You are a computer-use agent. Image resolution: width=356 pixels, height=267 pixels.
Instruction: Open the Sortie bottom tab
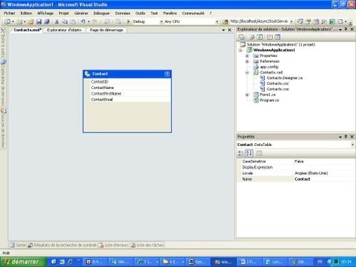(x=19, y=245)
